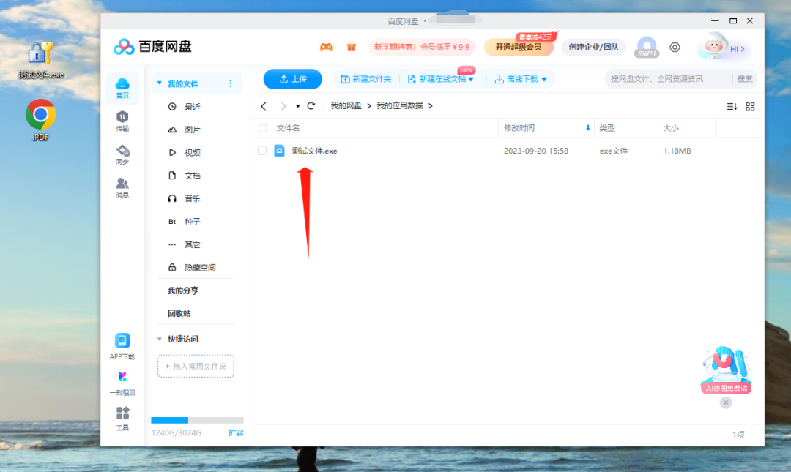Select the 测试文件.exe file name

[x=314, y=151]
